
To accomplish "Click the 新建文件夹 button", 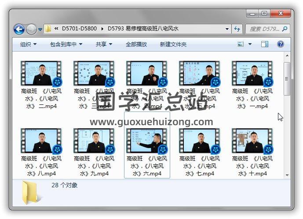I will (173, 45).
